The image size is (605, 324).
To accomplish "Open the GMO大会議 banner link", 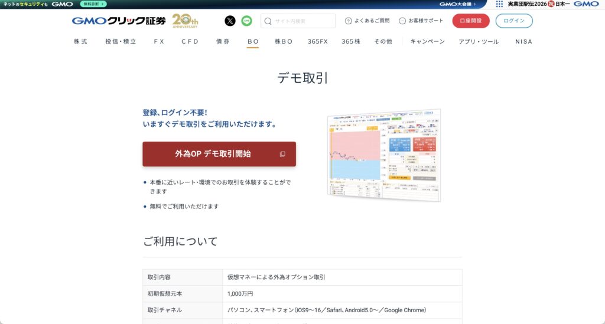I will coord(458,4).
